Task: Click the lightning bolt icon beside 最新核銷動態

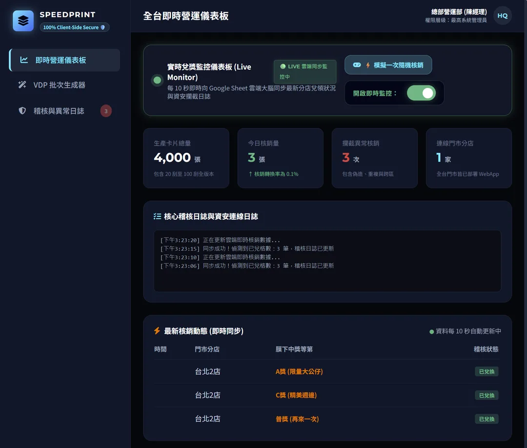Action: tap(157, 331)
